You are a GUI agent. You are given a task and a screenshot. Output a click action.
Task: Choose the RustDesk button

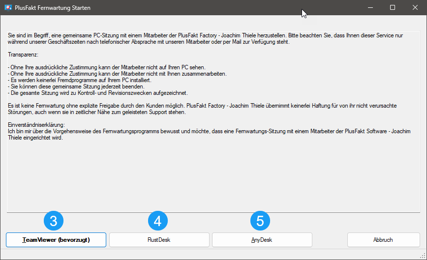[159, 240]
